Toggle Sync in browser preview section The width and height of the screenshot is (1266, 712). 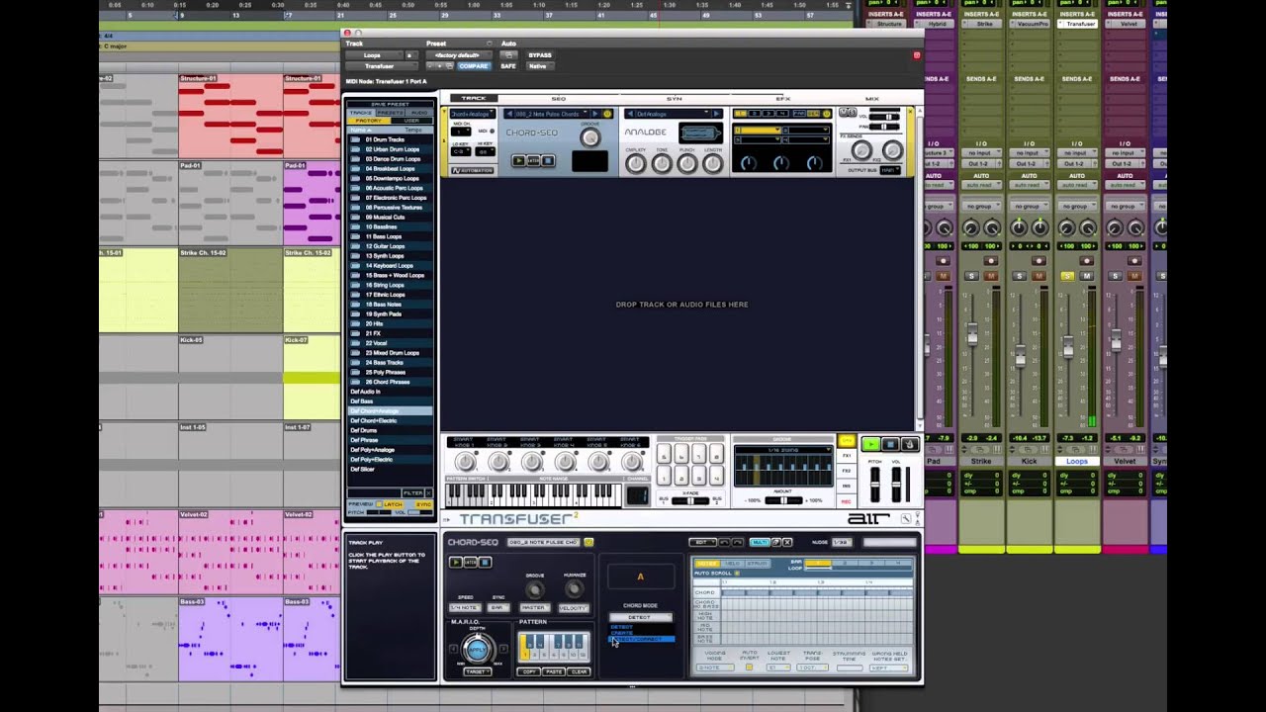423,504
